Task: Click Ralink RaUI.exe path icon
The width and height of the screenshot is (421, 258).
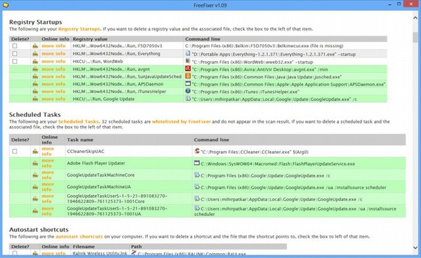Action: (134, 253)
